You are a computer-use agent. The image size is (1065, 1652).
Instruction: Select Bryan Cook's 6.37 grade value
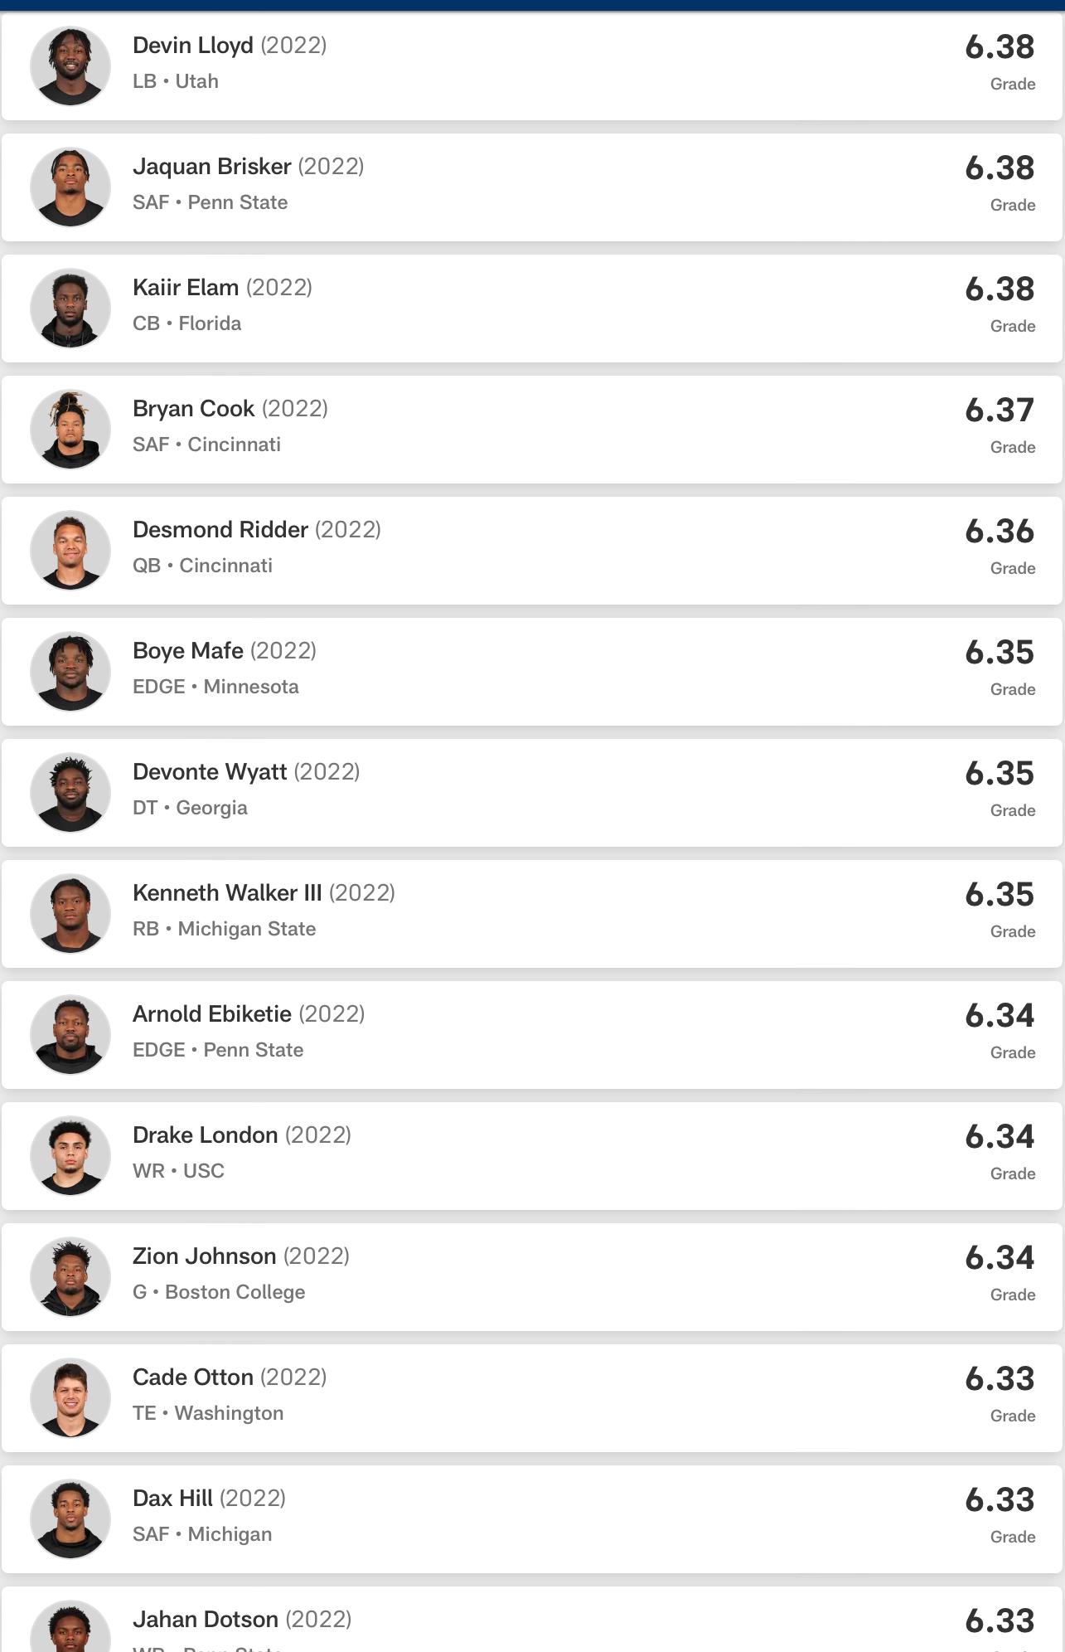point(1000,411)
